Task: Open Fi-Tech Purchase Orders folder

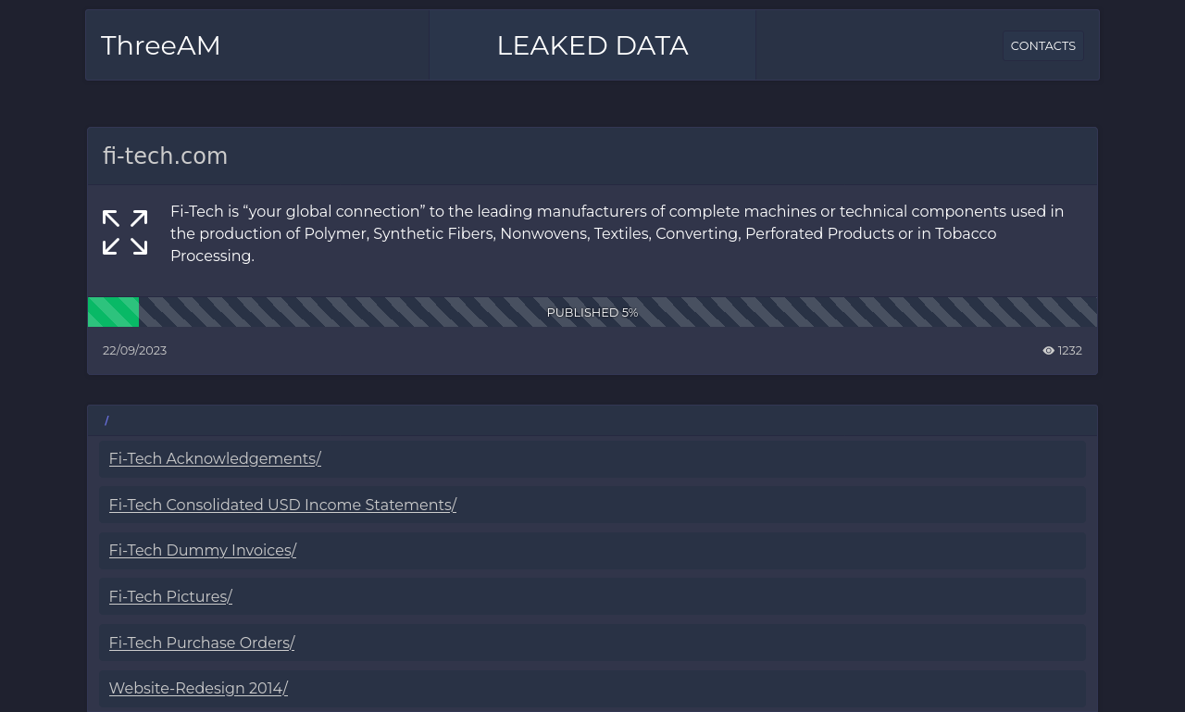Action: coord(202,643)
